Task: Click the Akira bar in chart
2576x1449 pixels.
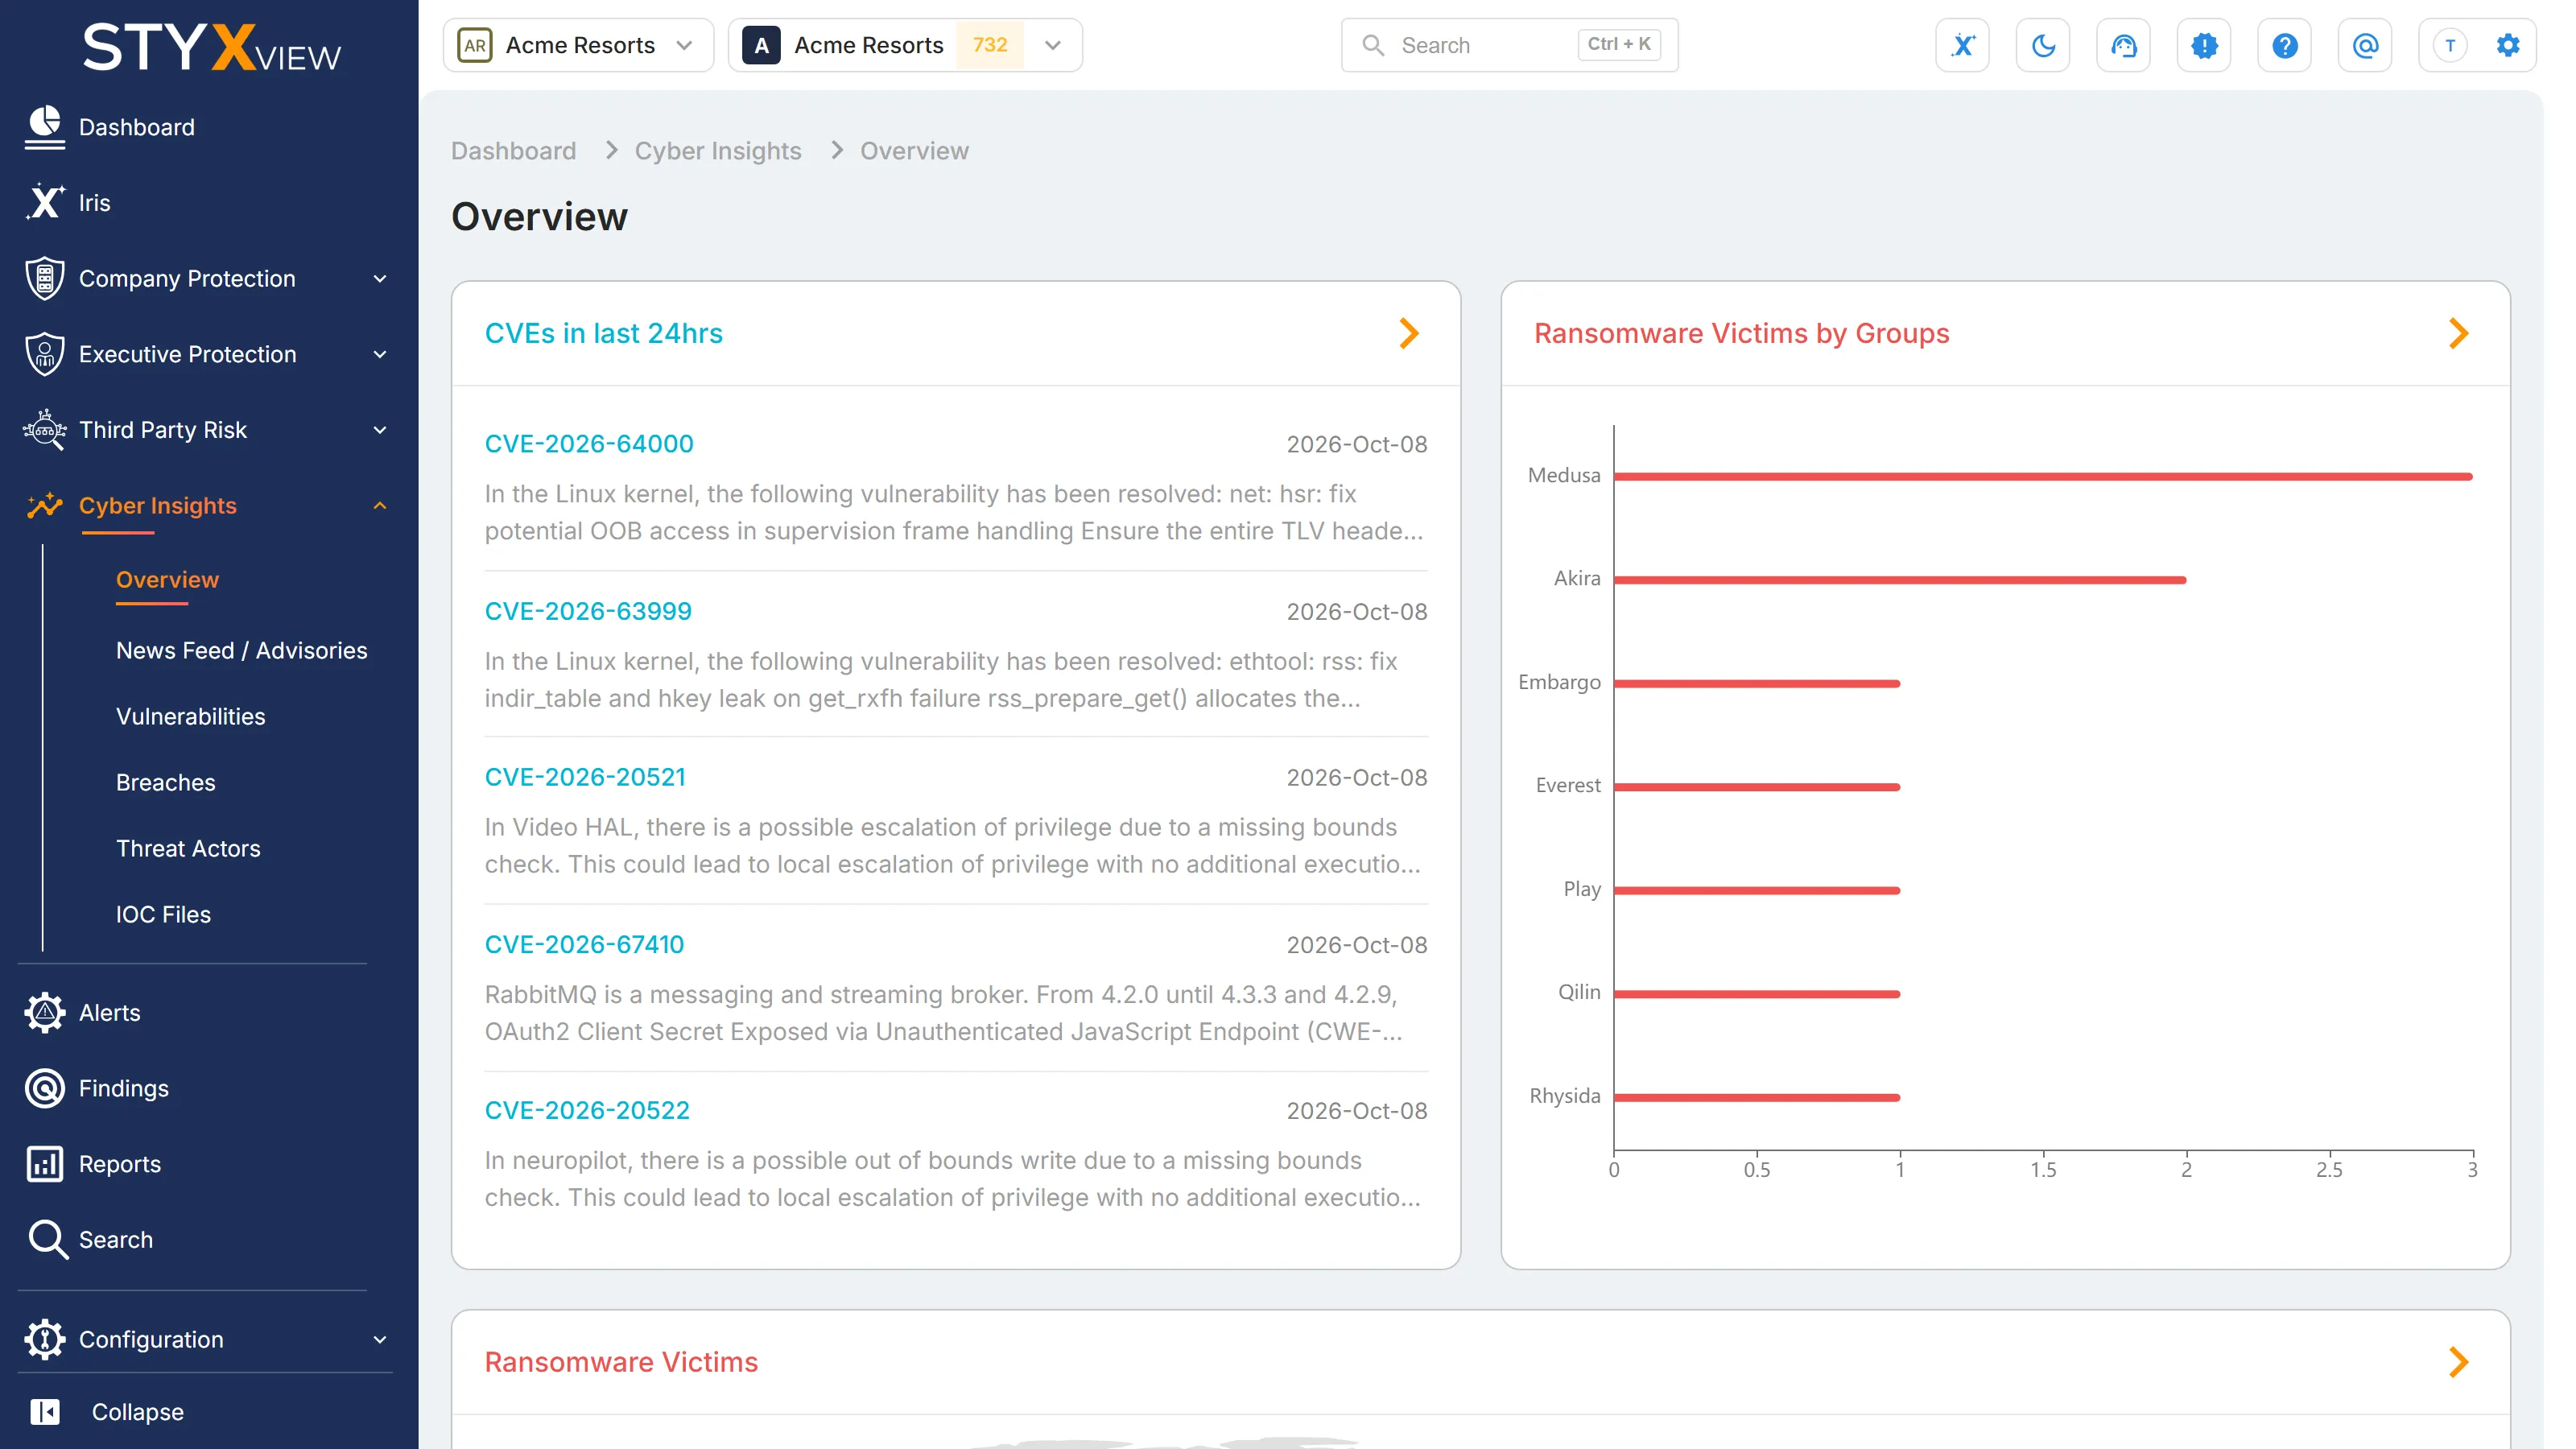Action: click(x=1900, y=580)
